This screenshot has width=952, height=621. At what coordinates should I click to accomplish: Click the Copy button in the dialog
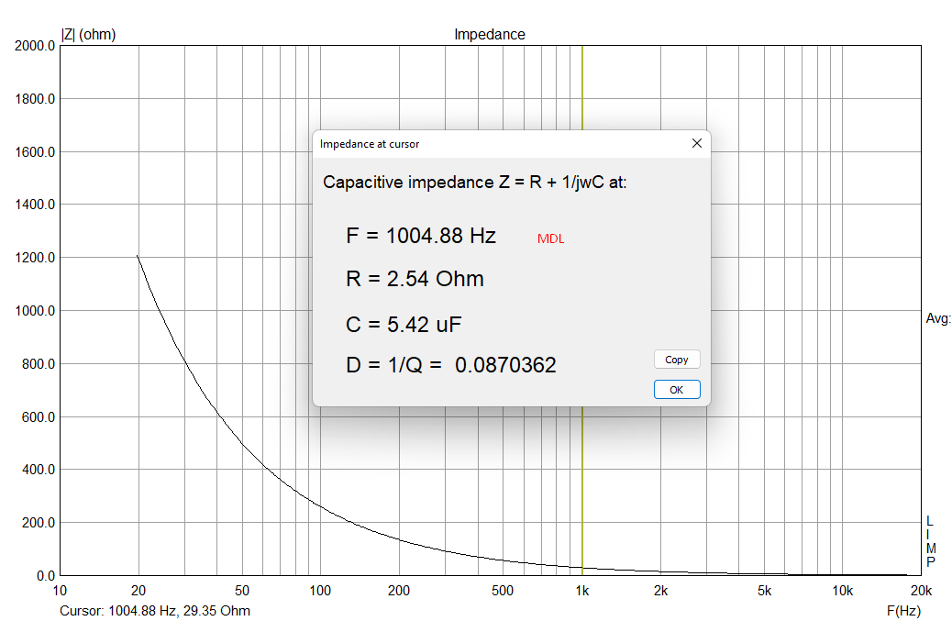677,360
